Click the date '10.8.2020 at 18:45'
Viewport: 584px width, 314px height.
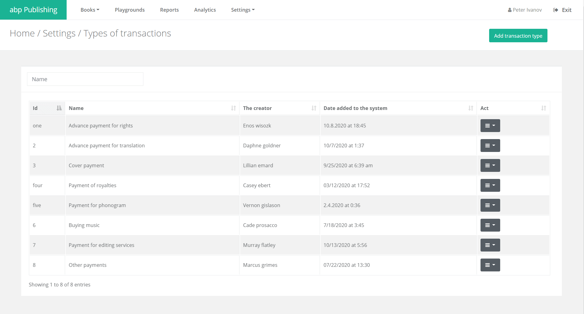[345, 126]
